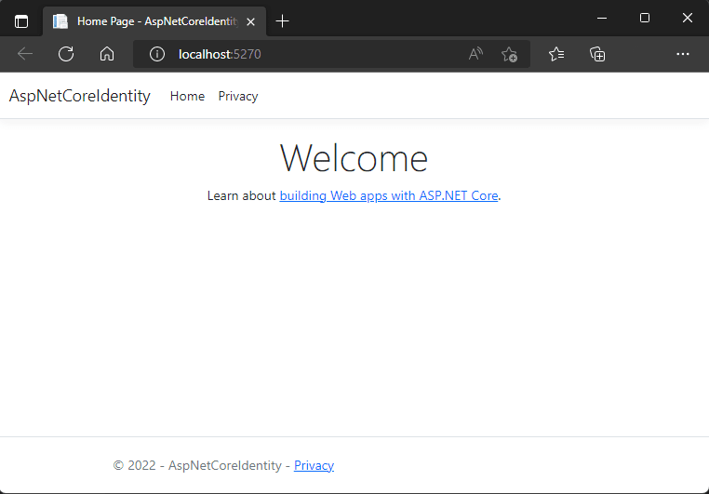The width and height of the screenshot is (709, 494).
Task: Open the Collections icon
Action: point(597,54)
